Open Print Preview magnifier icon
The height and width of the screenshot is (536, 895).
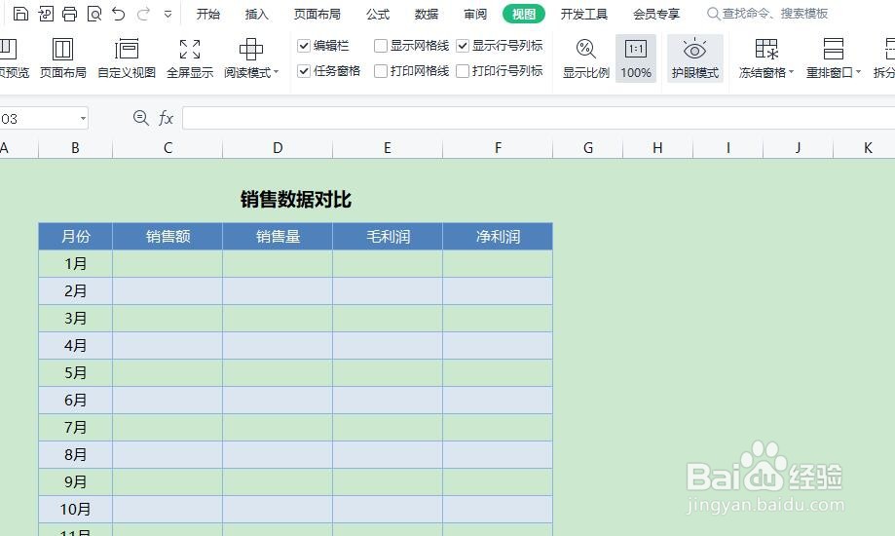pyautogui.click(x=94, y=13)
